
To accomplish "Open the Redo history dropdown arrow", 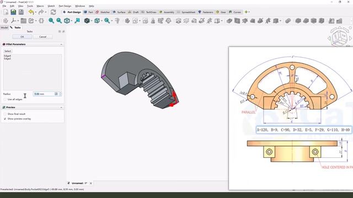I will [45, 12].
